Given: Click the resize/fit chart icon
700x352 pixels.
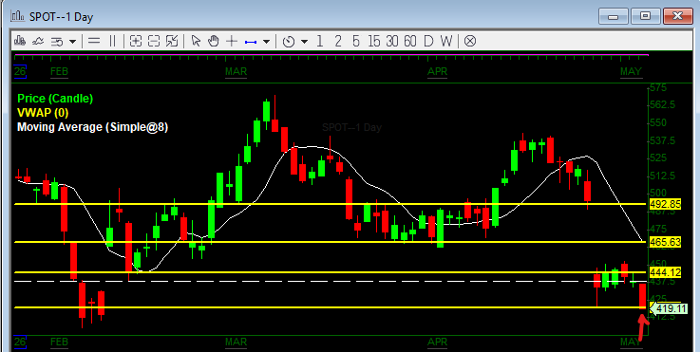Looking at the screenshot, I should (172, 42).
